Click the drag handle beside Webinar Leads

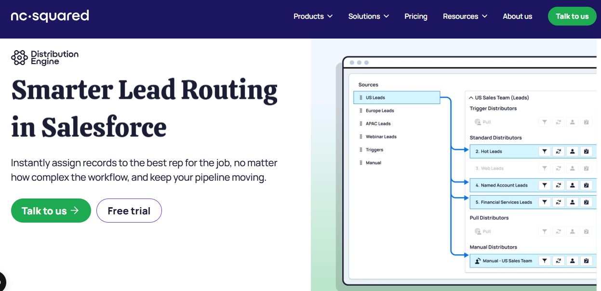pyautogui.click(x=361, y=136)
